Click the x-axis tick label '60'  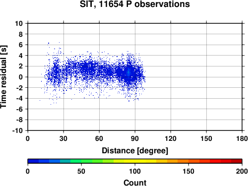(99, 138)
